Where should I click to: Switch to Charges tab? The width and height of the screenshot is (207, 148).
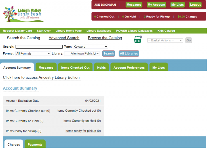(14, 144)
